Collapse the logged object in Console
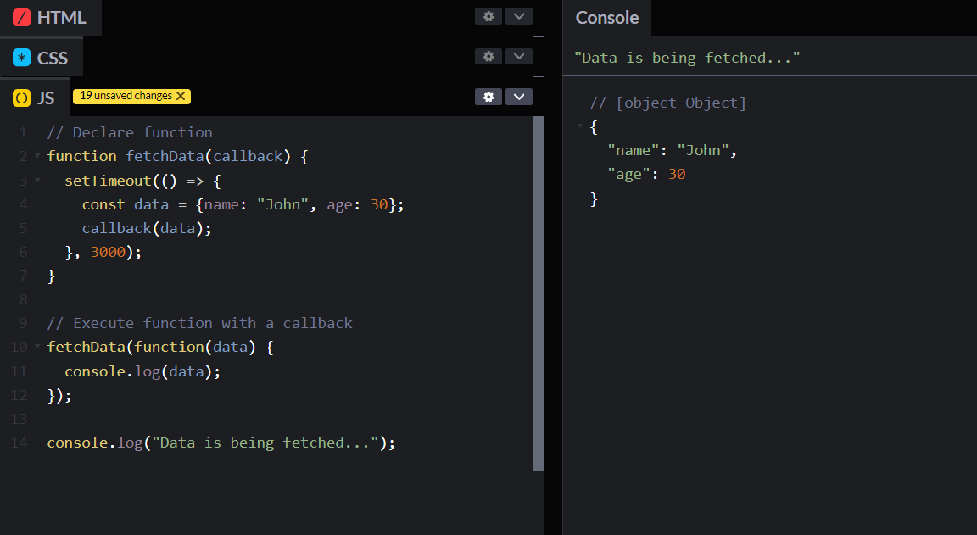977x535 pixels. coord(580,125)
